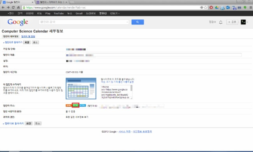Image resolution: width=253 pixels, height=152 pixels.
Task: Select the calendar details tab
Action: coord(11,36)
